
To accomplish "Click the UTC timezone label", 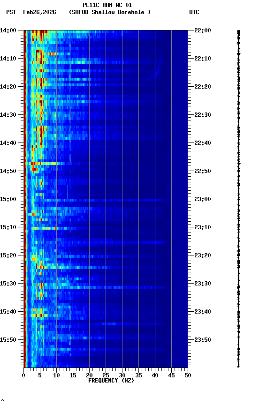I will coord(194,12).
